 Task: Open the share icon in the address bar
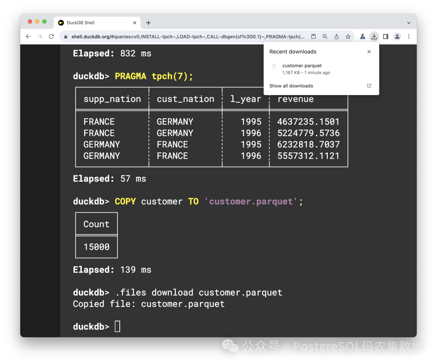[x=336, y=36]
